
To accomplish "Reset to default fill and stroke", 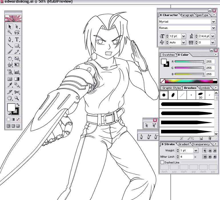I will point(9,113).
